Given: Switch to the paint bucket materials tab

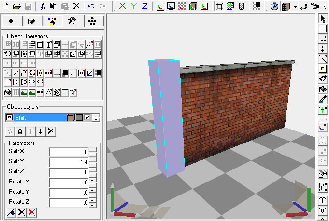Looking at the screenshot, I should tap(32, 21).
